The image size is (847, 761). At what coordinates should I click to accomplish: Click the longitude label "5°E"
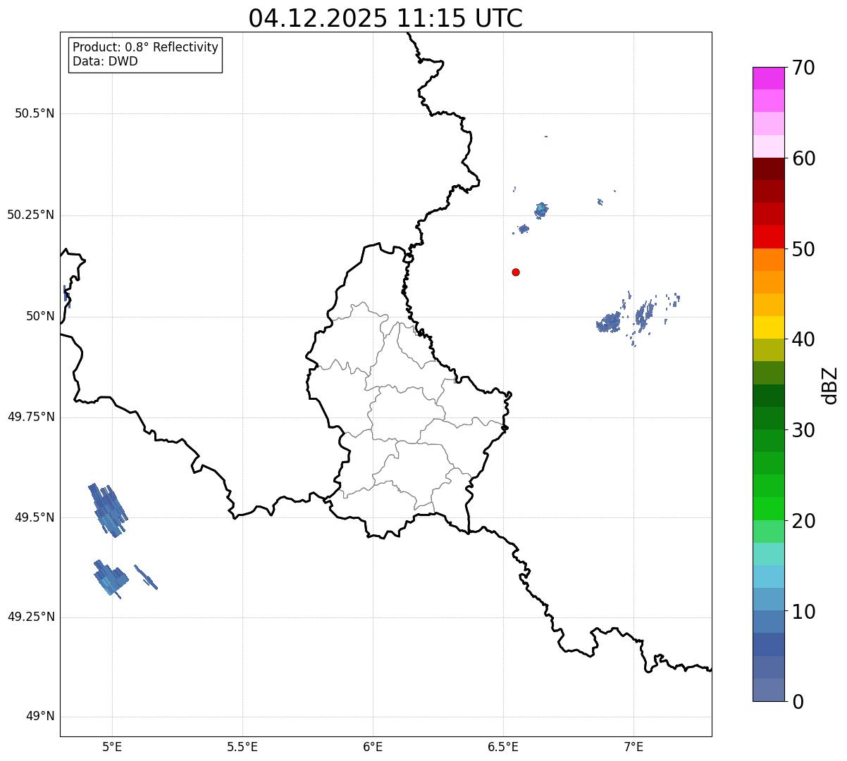[112, 746]
